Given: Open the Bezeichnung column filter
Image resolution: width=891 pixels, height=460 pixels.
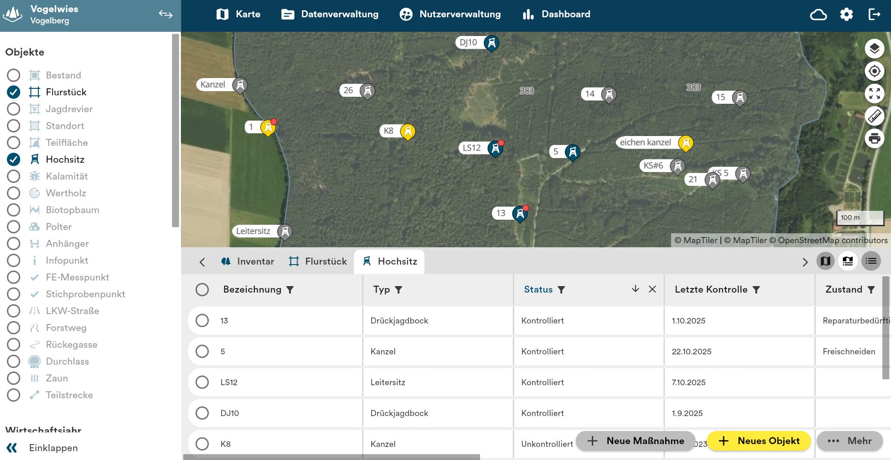Looking at the screenshot, I should (x=290, y=290).
